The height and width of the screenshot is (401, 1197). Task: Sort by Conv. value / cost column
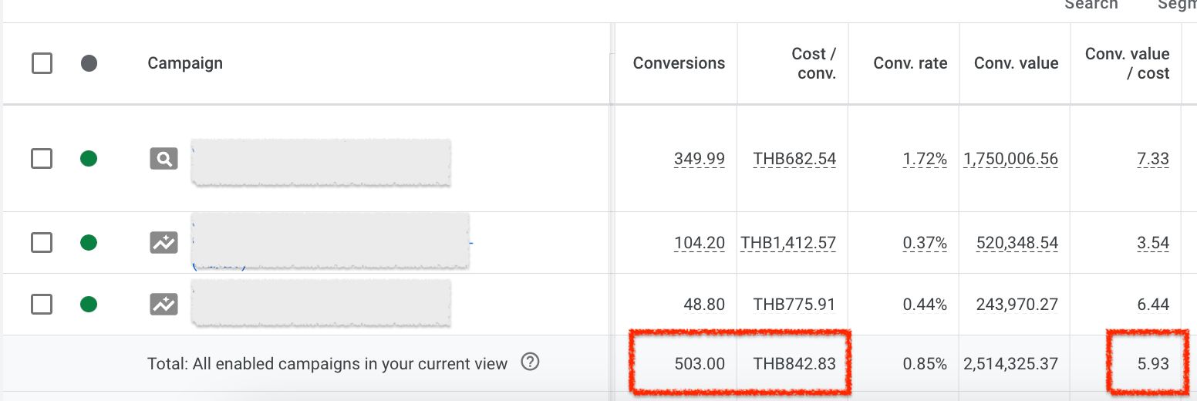point(1127,63)
